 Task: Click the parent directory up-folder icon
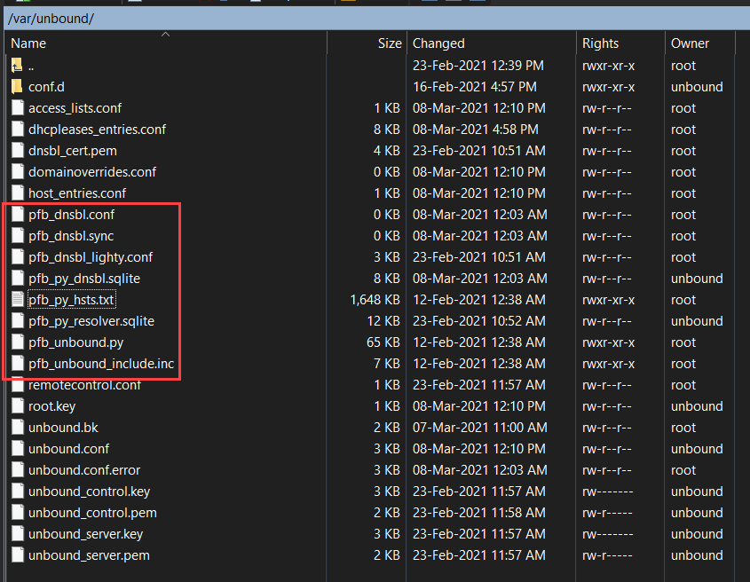point(17,66)
